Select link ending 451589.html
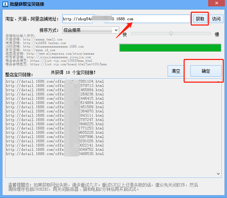227x198 pixels. (55, 107)
